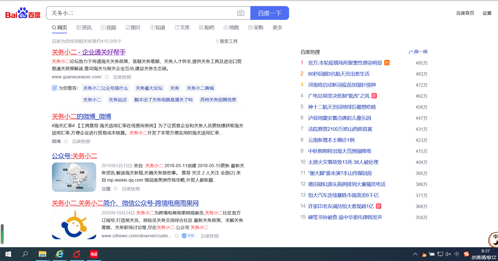Image resolution: width=498 pixels, height=261 pixels.
Task: Expand arrow next to 豆瓣 source
Action: 116,189
